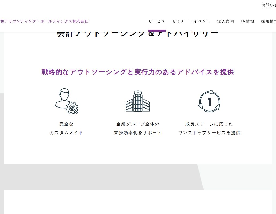276x214 pixels.
Task: Click the office building group icon
Action: [138, 101]
